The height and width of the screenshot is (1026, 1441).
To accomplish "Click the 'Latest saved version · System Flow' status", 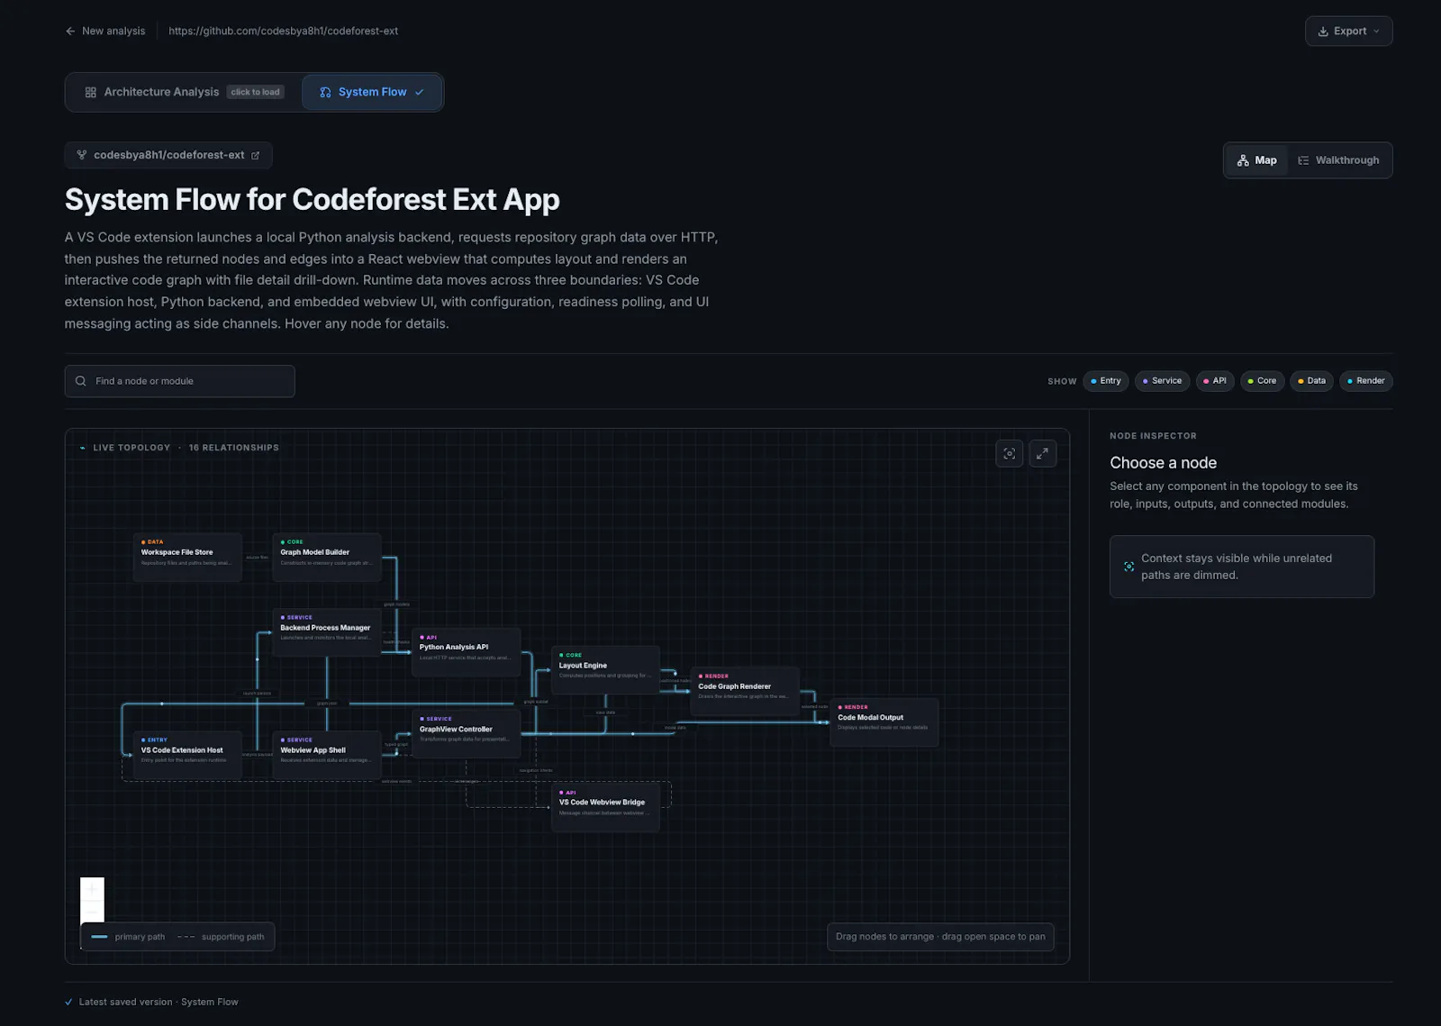I will (x=159, y=1002).
